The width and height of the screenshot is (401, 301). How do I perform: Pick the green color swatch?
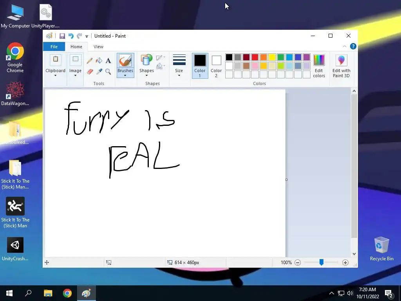click(281, 57)
